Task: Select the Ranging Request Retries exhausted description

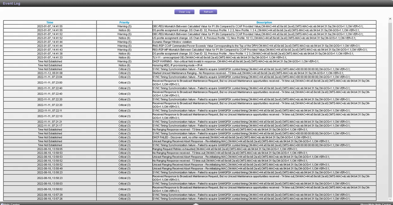Action: click(x=225, y=149)
